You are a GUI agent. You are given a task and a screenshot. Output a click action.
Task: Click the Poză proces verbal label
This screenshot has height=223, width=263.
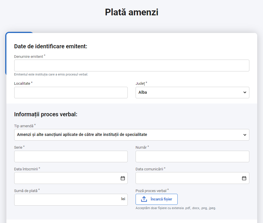click(x=151, y=191)
